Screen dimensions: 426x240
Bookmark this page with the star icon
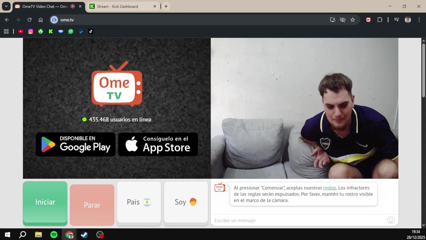(x=353, y=20)
